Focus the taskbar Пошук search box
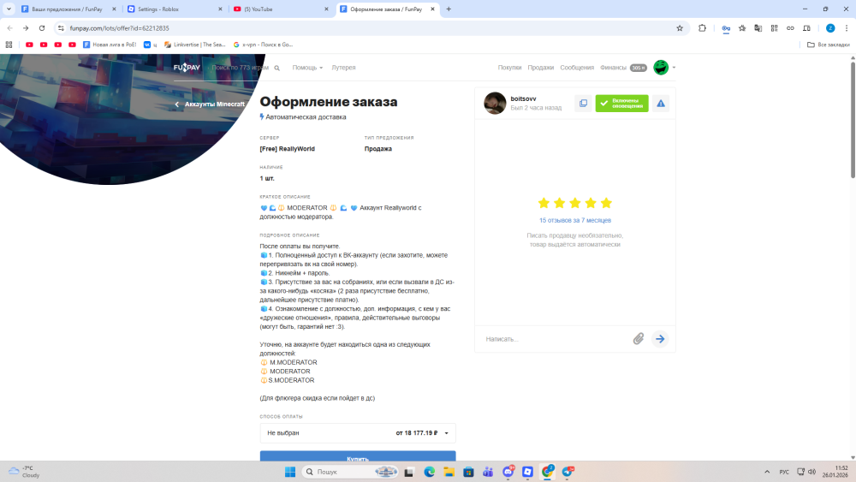This screenshot has height=482, width=856. click(350, 473)
